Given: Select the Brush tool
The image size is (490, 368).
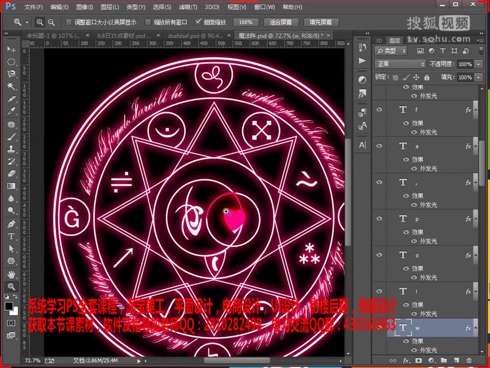Looking at the screenshot, I should (11, 137).
